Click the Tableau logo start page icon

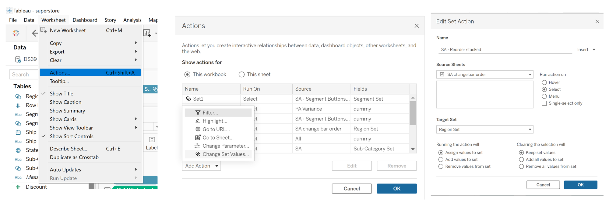(x=16, y=33)
